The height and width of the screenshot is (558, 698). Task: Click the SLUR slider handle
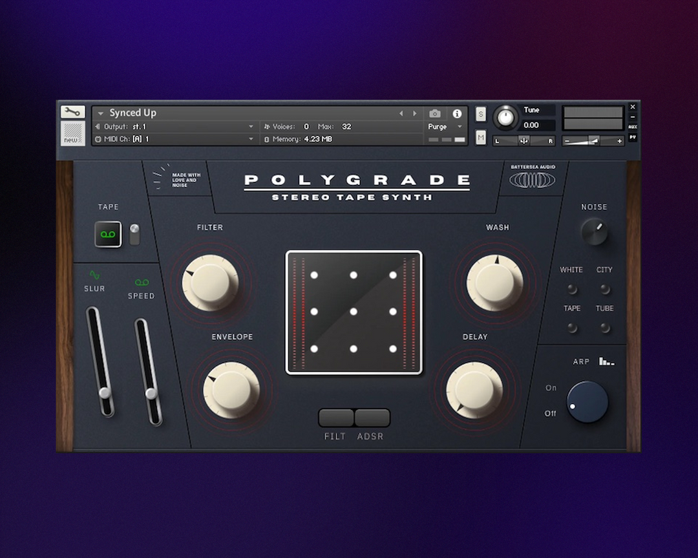point(104,393)
